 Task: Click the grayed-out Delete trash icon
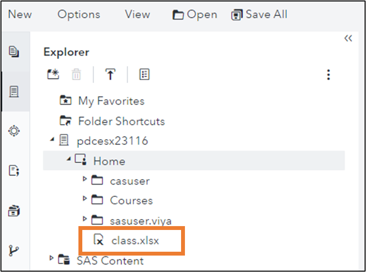[x=76, y=74]
